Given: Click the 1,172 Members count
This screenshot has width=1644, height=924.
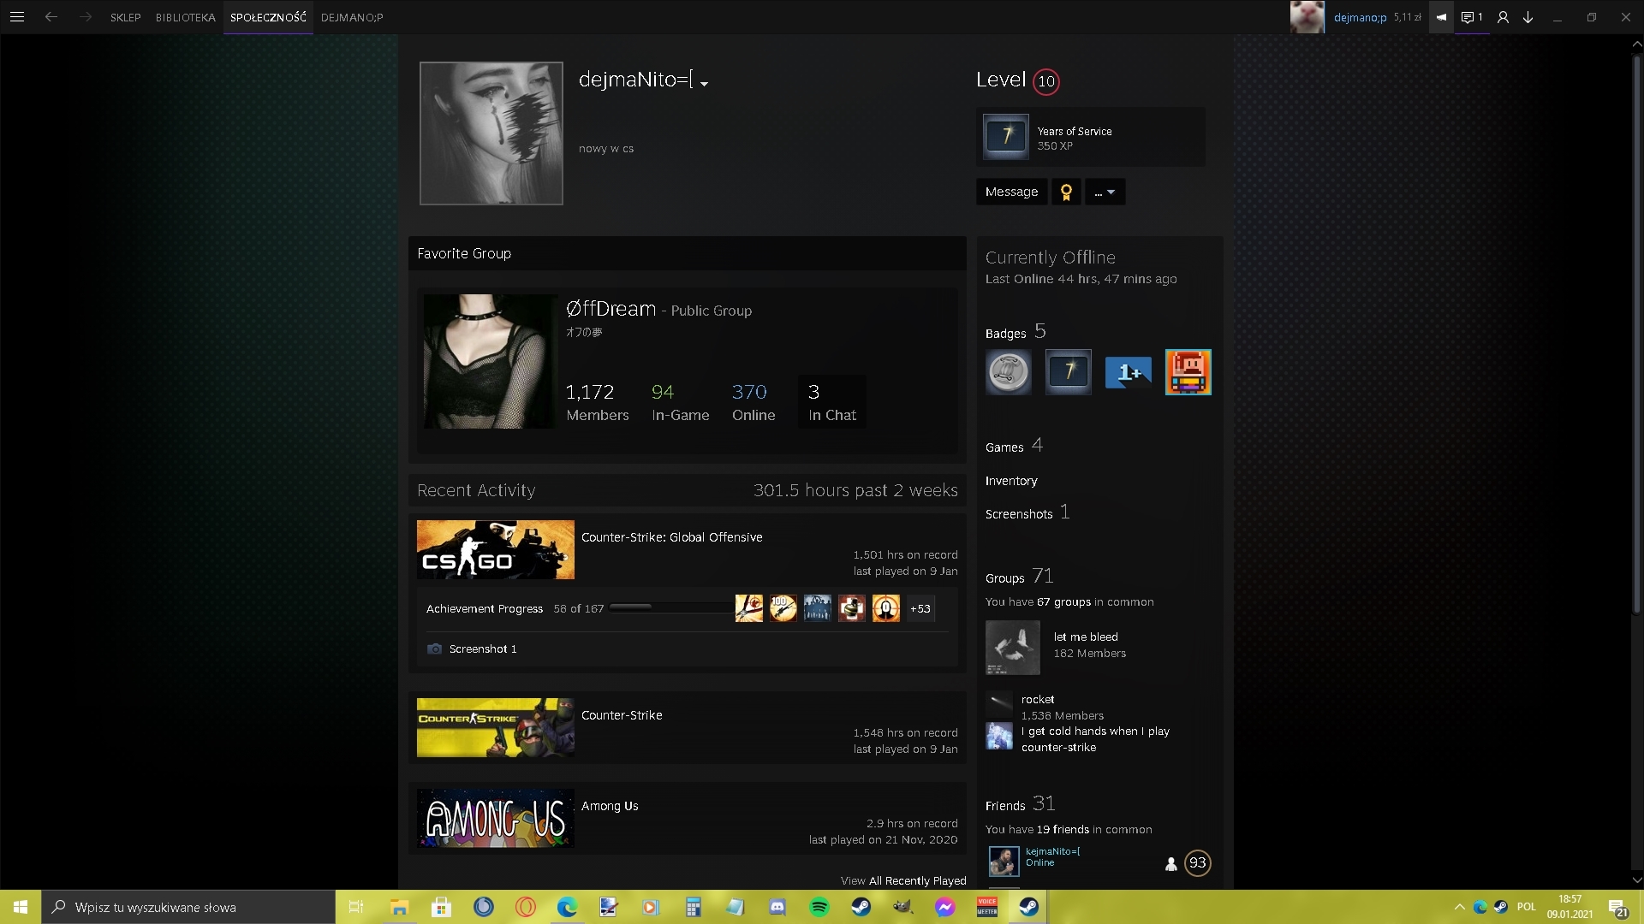Looking at the screenshot, I should click(597, 402).
